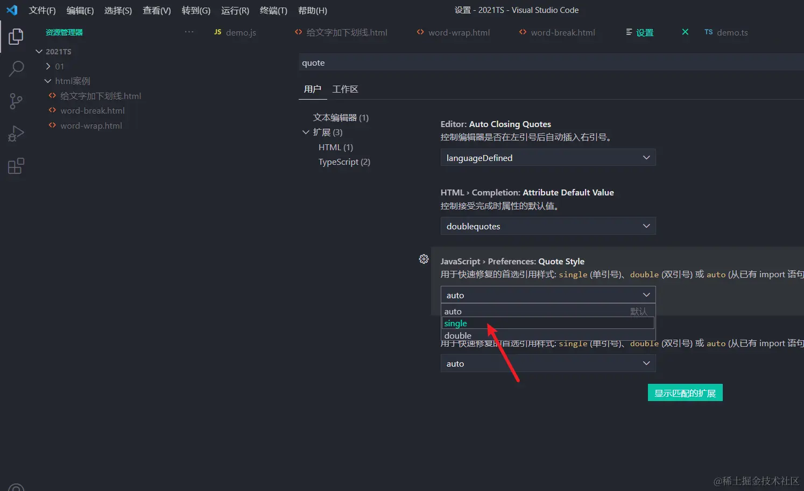Click 资源管理器 panel title
Screen dimensions: 804x491
coord(64,32)
